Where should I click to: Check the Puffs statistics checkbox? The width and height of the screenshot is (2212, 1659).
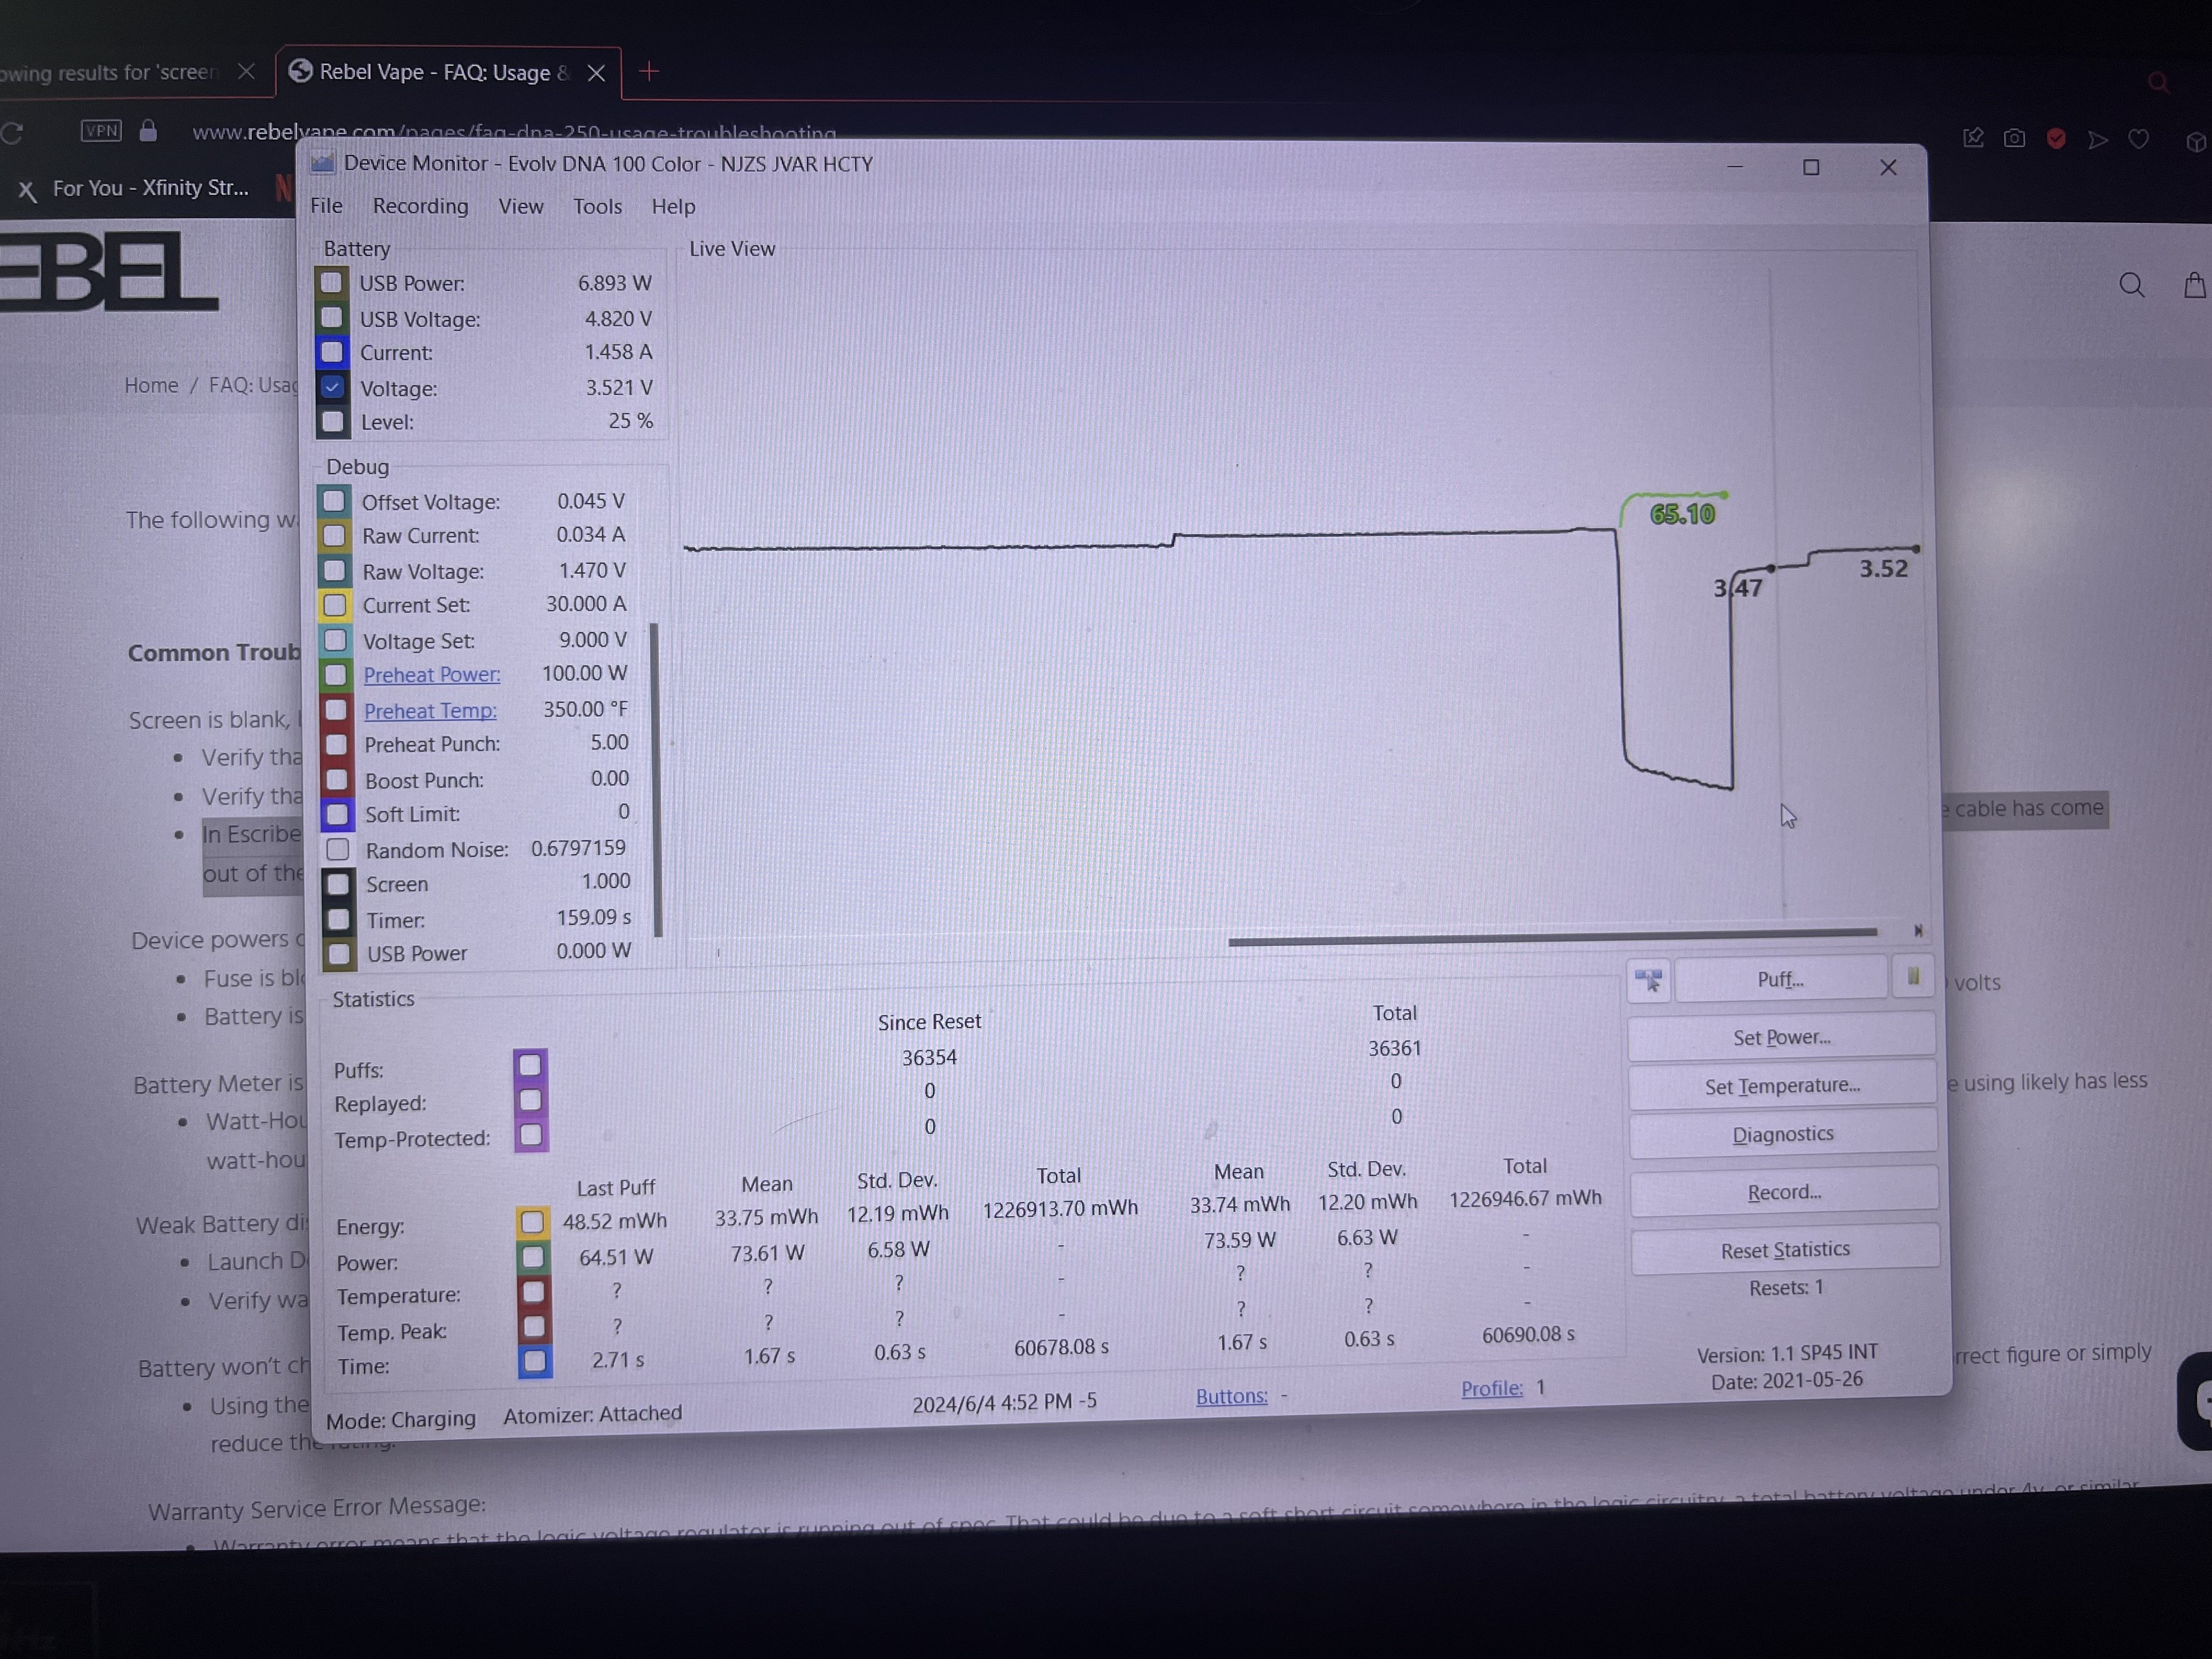530,1065
